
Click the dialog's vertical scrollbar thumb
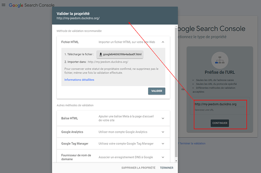tap(176, 92)
